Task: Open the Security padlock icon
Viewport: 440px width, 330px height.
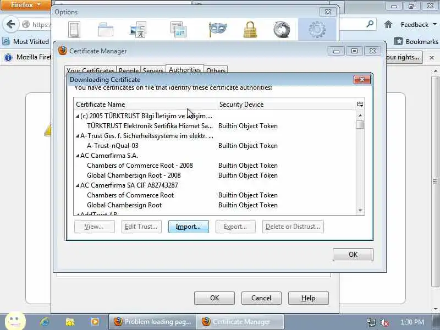Action: pyautogui.click(x=250, y=30)
